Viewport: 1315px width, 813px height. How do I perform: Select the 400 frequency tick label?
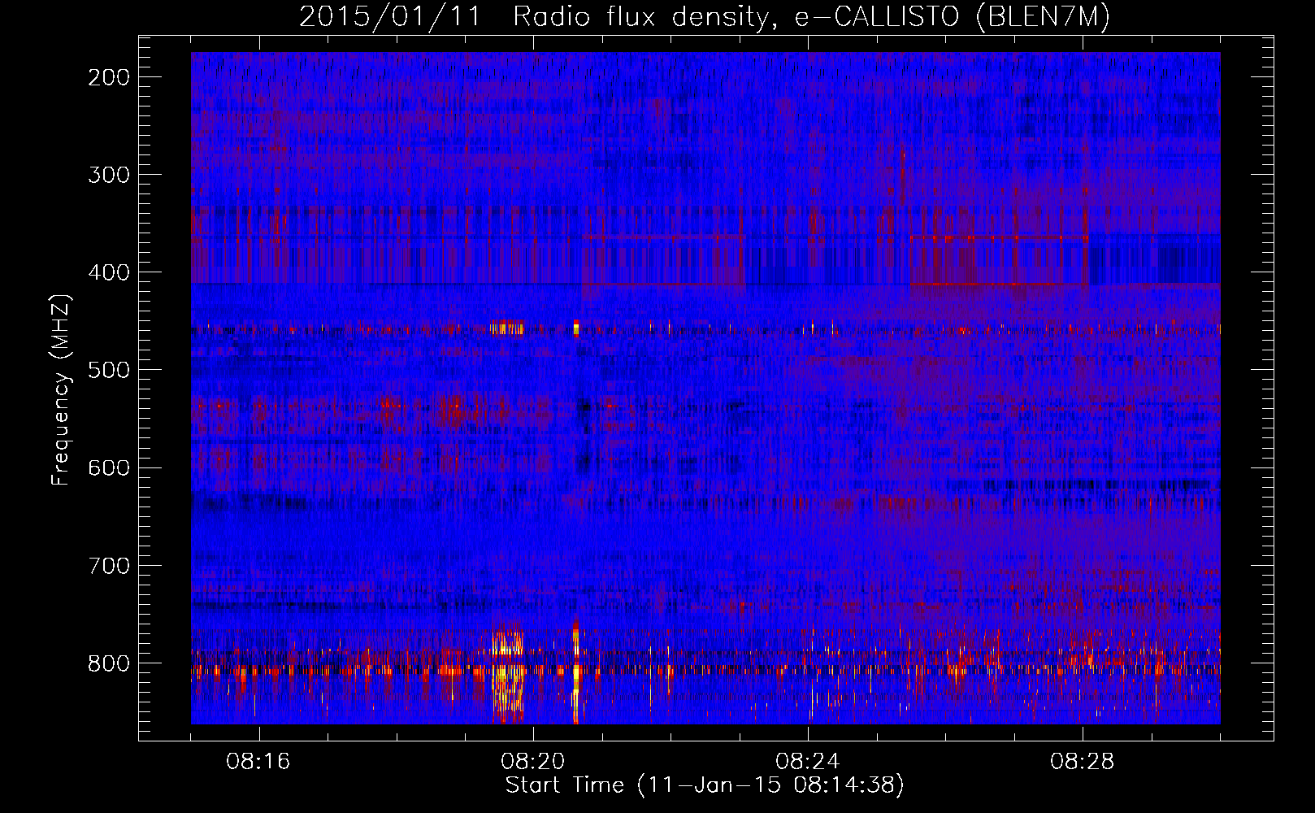[x=108, y=272]
